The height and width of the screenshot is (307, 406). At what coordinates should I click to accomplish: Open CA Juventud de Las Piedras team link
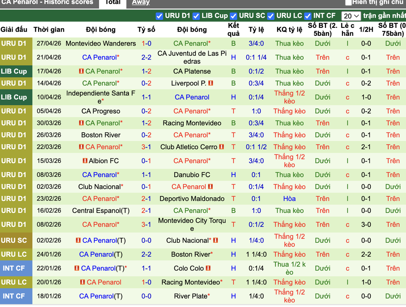(x=192, y=57)
